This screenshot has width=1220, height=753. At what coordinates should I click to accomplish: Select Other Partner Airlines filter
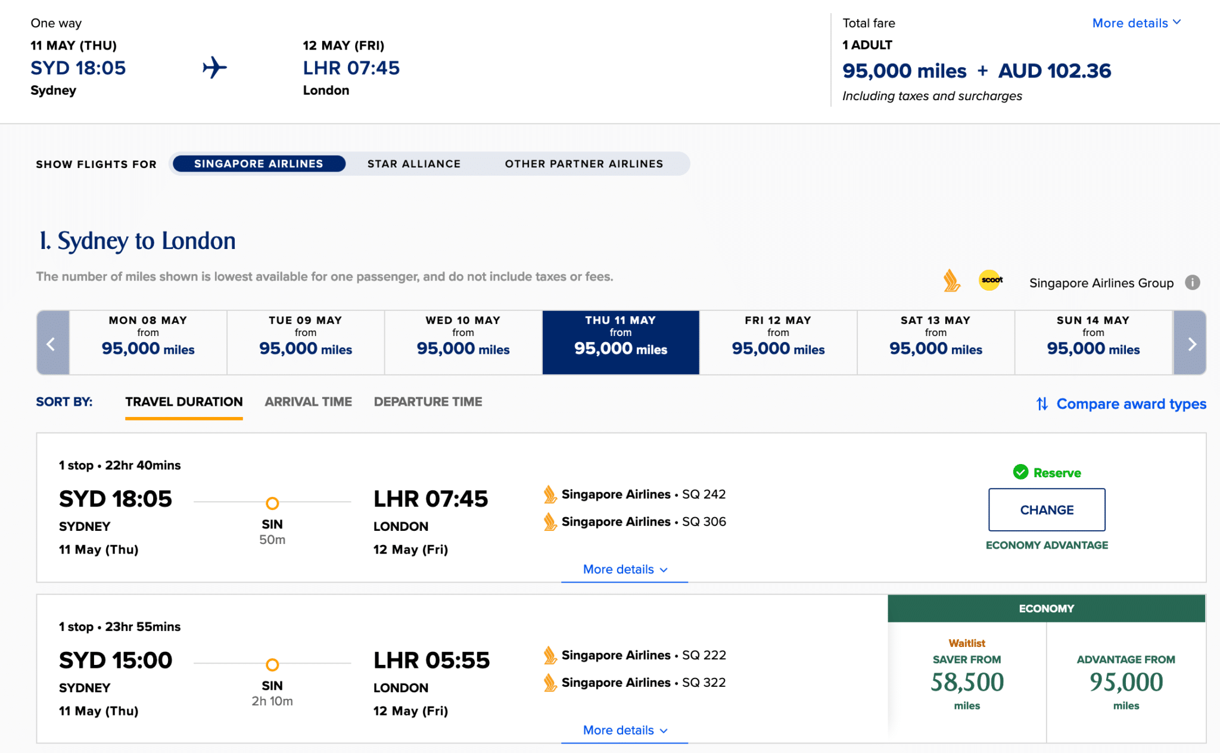[583, 164]
